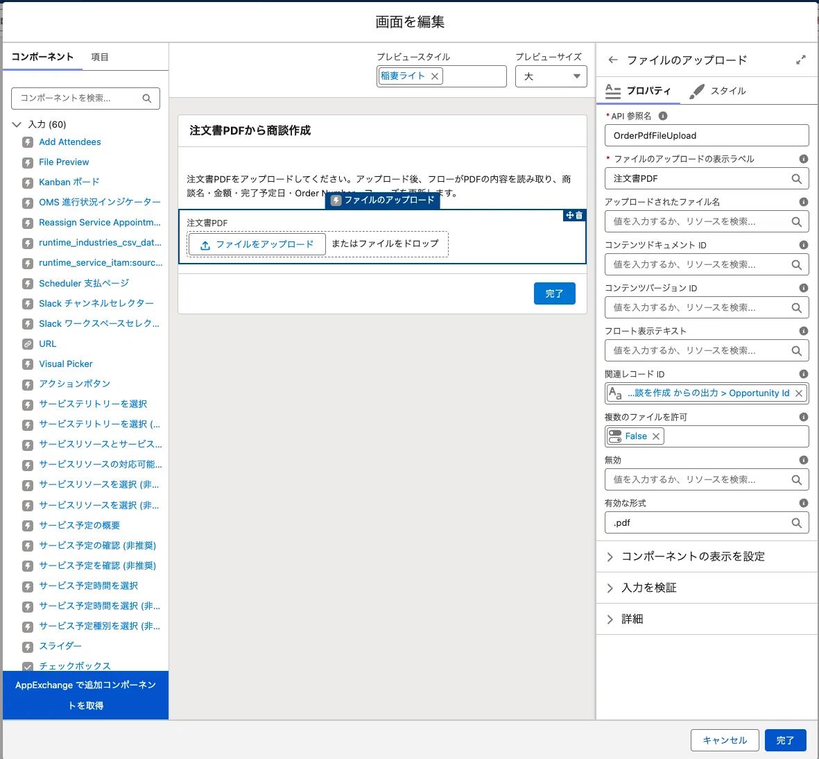Remove the 稲妻ライト preview style pill
The width and height of the screenshot is (819, 759).
(435, 76)
